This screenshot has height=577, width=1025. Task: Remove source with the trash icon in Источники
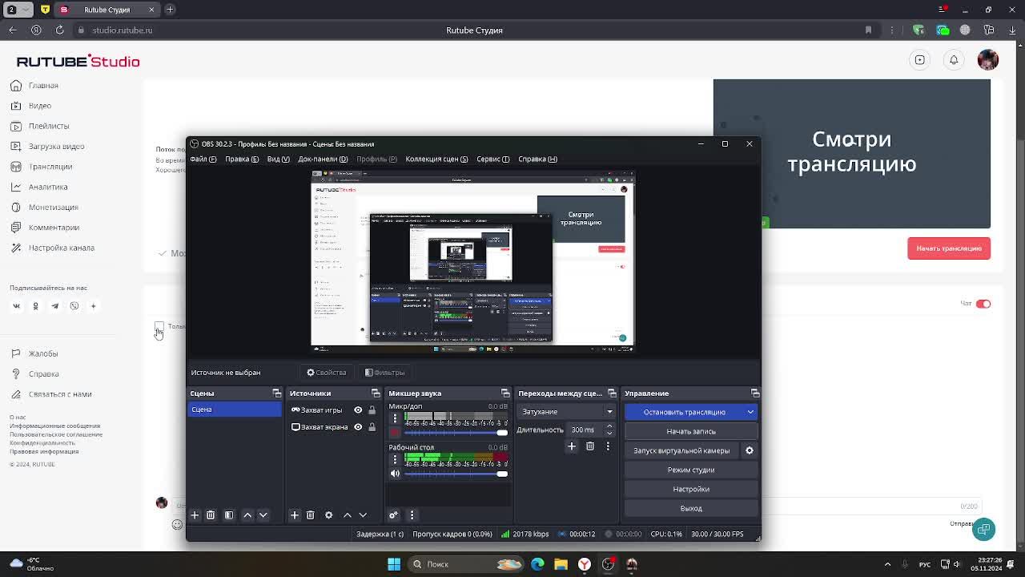(x=311, y=515)
